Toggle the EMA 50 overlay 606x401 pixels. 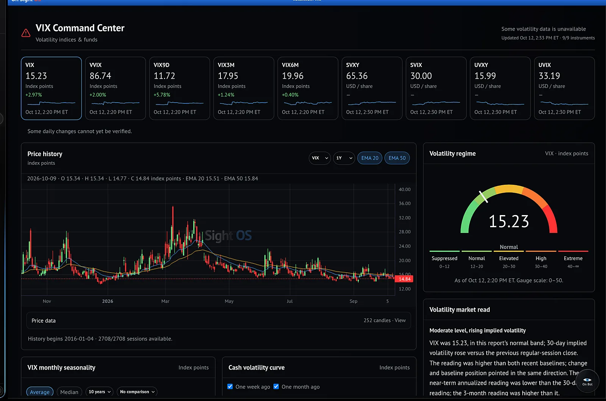click(397, 158)
